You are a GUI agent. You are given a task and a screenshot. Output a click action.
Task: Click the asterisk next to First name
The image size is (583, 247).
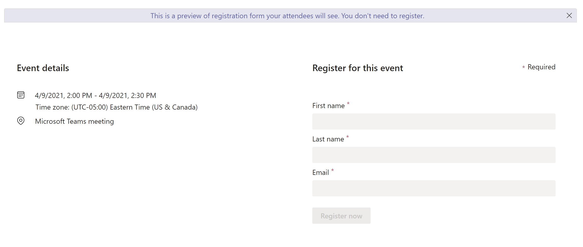(348, 103)
